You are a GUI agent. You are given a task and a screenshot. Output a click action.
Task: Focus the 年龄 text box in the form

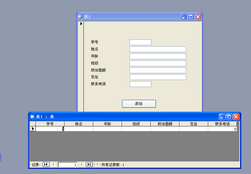pyautogui.click(x=158, y=56)
